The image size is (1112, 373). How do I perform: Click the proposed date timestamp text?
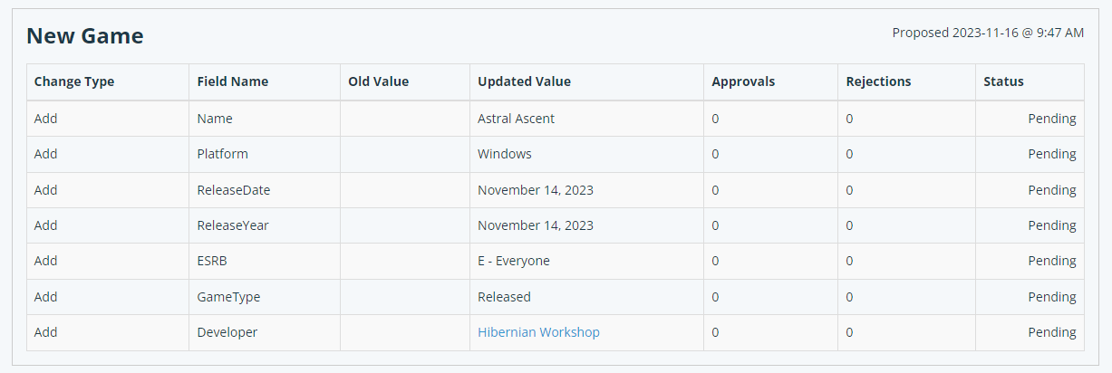(x=988, y=33)
